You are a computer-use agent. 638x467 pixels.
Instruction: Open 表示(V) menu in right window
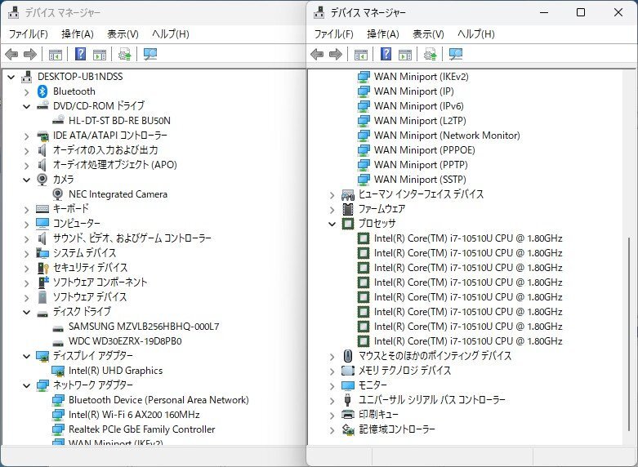pos(428,33)
